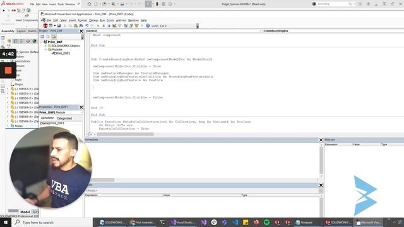Click the Immediate window vertical scrollbar
This screenshot has height=227, width=404.
tap(321, 161)
